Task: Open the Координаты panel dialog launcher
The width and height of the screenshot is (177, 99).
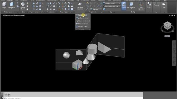Action: 102,12
